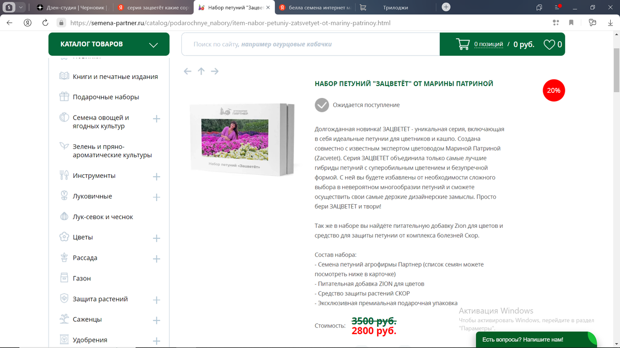Switch to 'белла семена' tab
This screenshot has height=348, width=620.
click(x=314, y=8)
